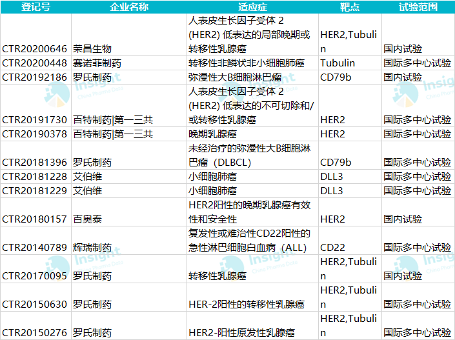
Task: Click indication 低表达的局部晚期或转移性乳腺癌
Action: 249,35
